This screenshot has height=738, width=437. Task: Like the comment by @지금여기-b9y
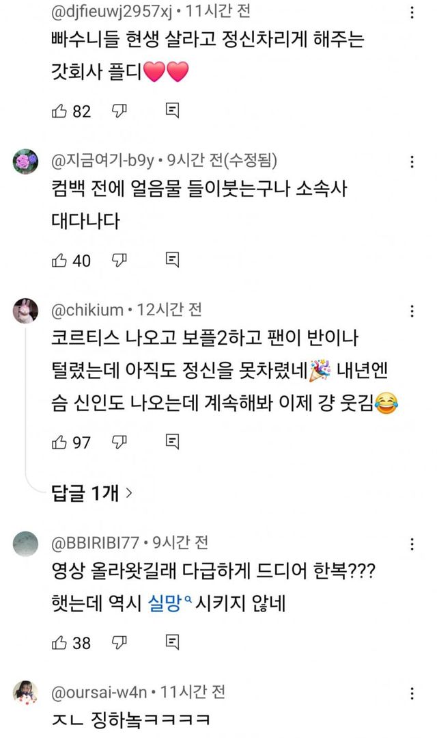point(59,260)
